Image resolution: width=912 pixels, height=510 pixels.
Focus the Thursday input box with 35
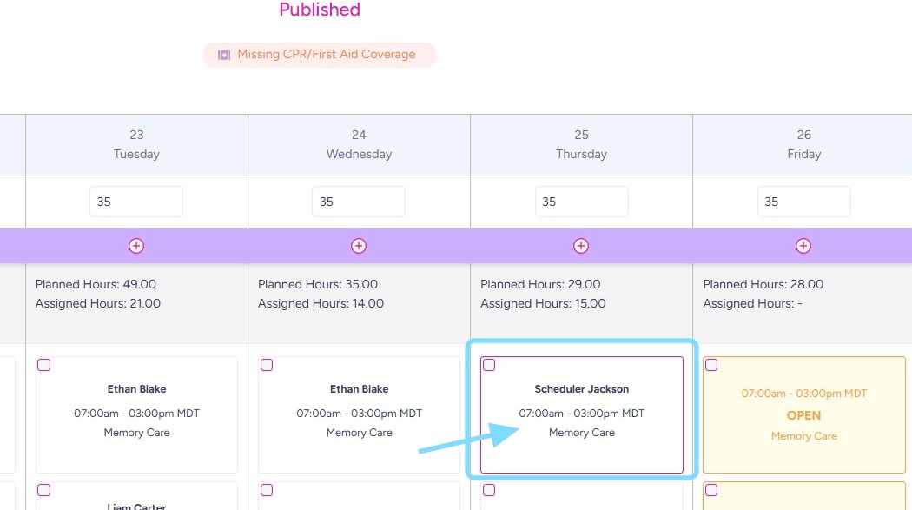[x=581, y=202]
